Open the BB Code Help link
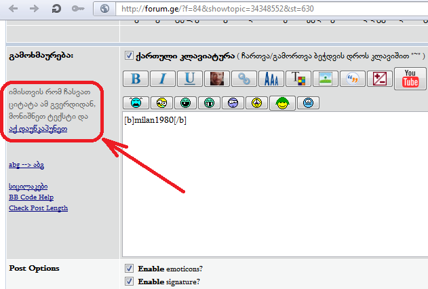The image size is (428, 289). click(x=31, y=197)
